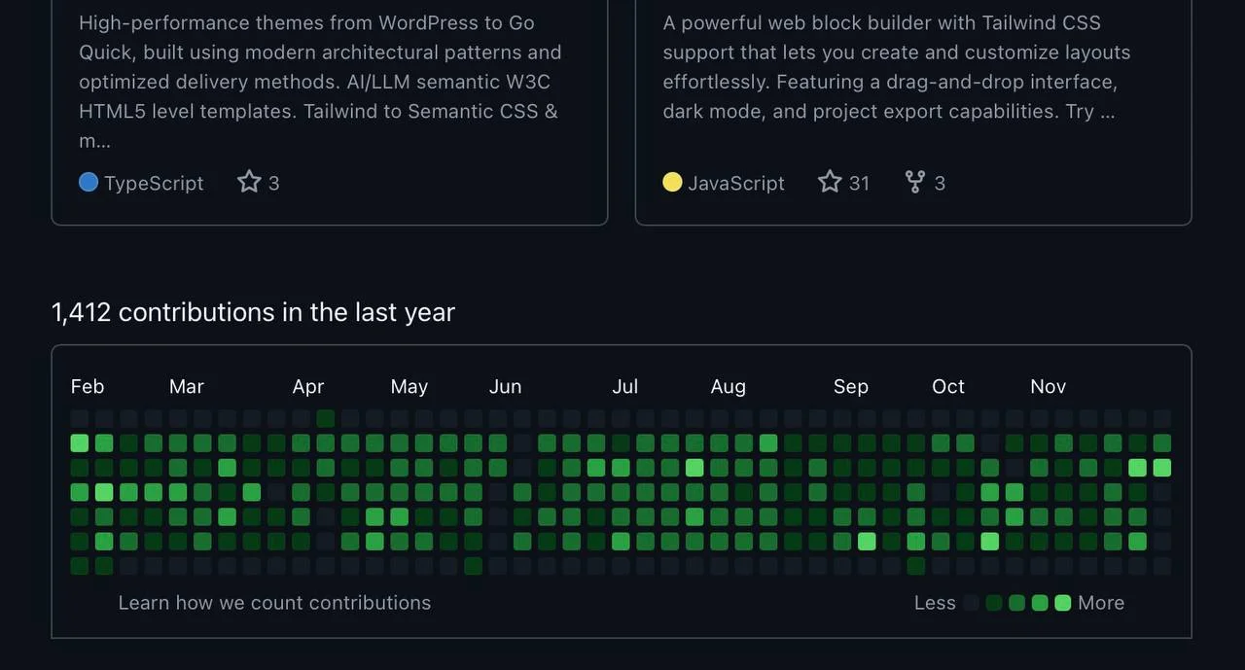Click the top-left cell of contribution graph
1245x670 pixels.
(80, 418)
